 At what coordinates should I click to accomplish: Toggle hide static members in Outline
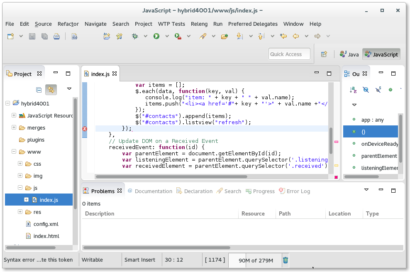tap(378, 89)
